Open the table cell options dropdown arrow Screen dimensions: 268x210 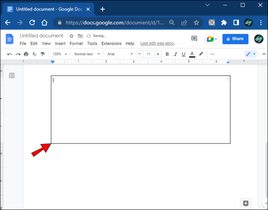point(228,79)
